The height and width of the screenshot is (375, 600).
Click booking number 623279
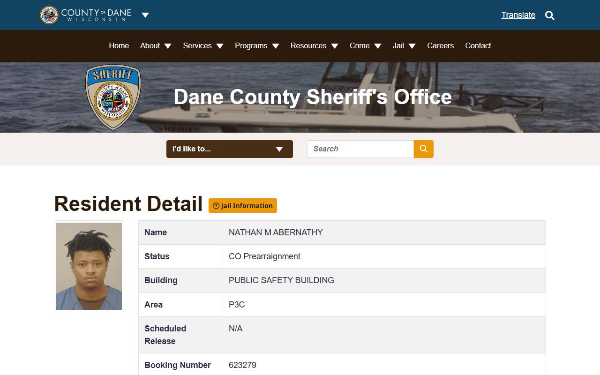pyautogui.click(x=242, y=365)
